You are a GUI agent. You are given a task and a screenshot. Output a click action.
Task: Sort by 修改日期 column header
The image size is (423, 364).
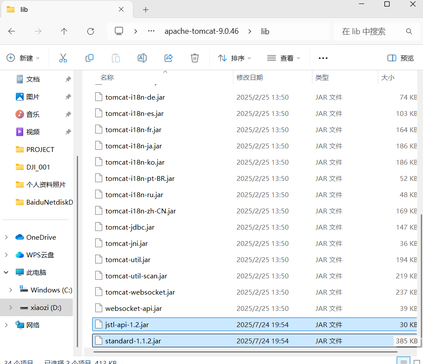point(250,78)
